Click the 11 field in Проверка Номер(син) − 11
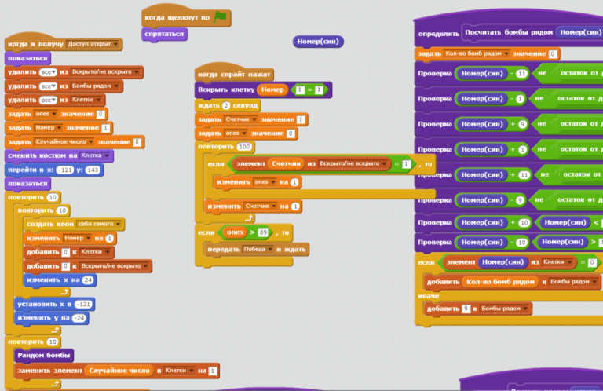This screenshot has width=603, height=391. 521,74
